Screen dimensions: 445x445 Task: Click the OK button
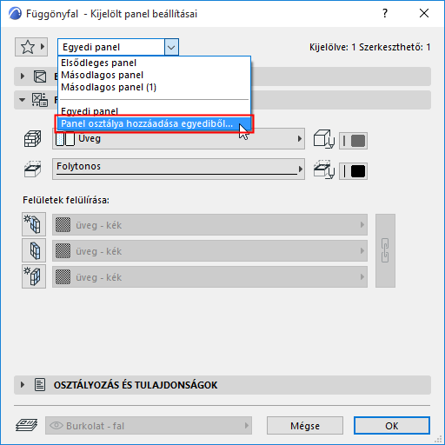click(x=392, y=426)
